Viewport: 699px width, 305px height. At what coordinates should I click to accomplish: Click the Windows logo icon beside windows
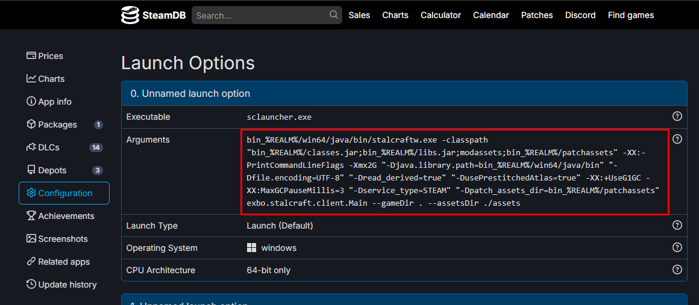pos(251,248)
